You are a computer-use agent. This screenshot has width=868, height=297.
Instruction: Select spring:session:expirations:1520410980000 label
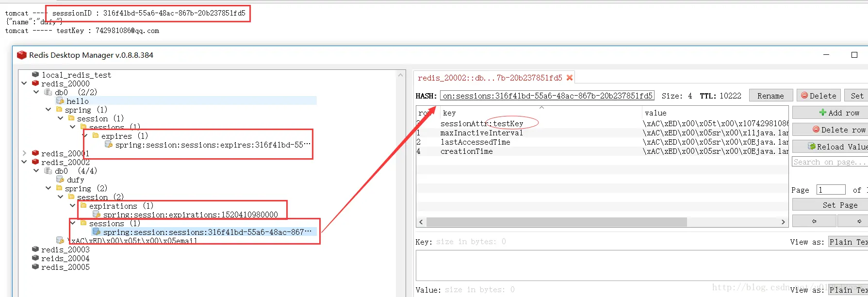point(191,214)
